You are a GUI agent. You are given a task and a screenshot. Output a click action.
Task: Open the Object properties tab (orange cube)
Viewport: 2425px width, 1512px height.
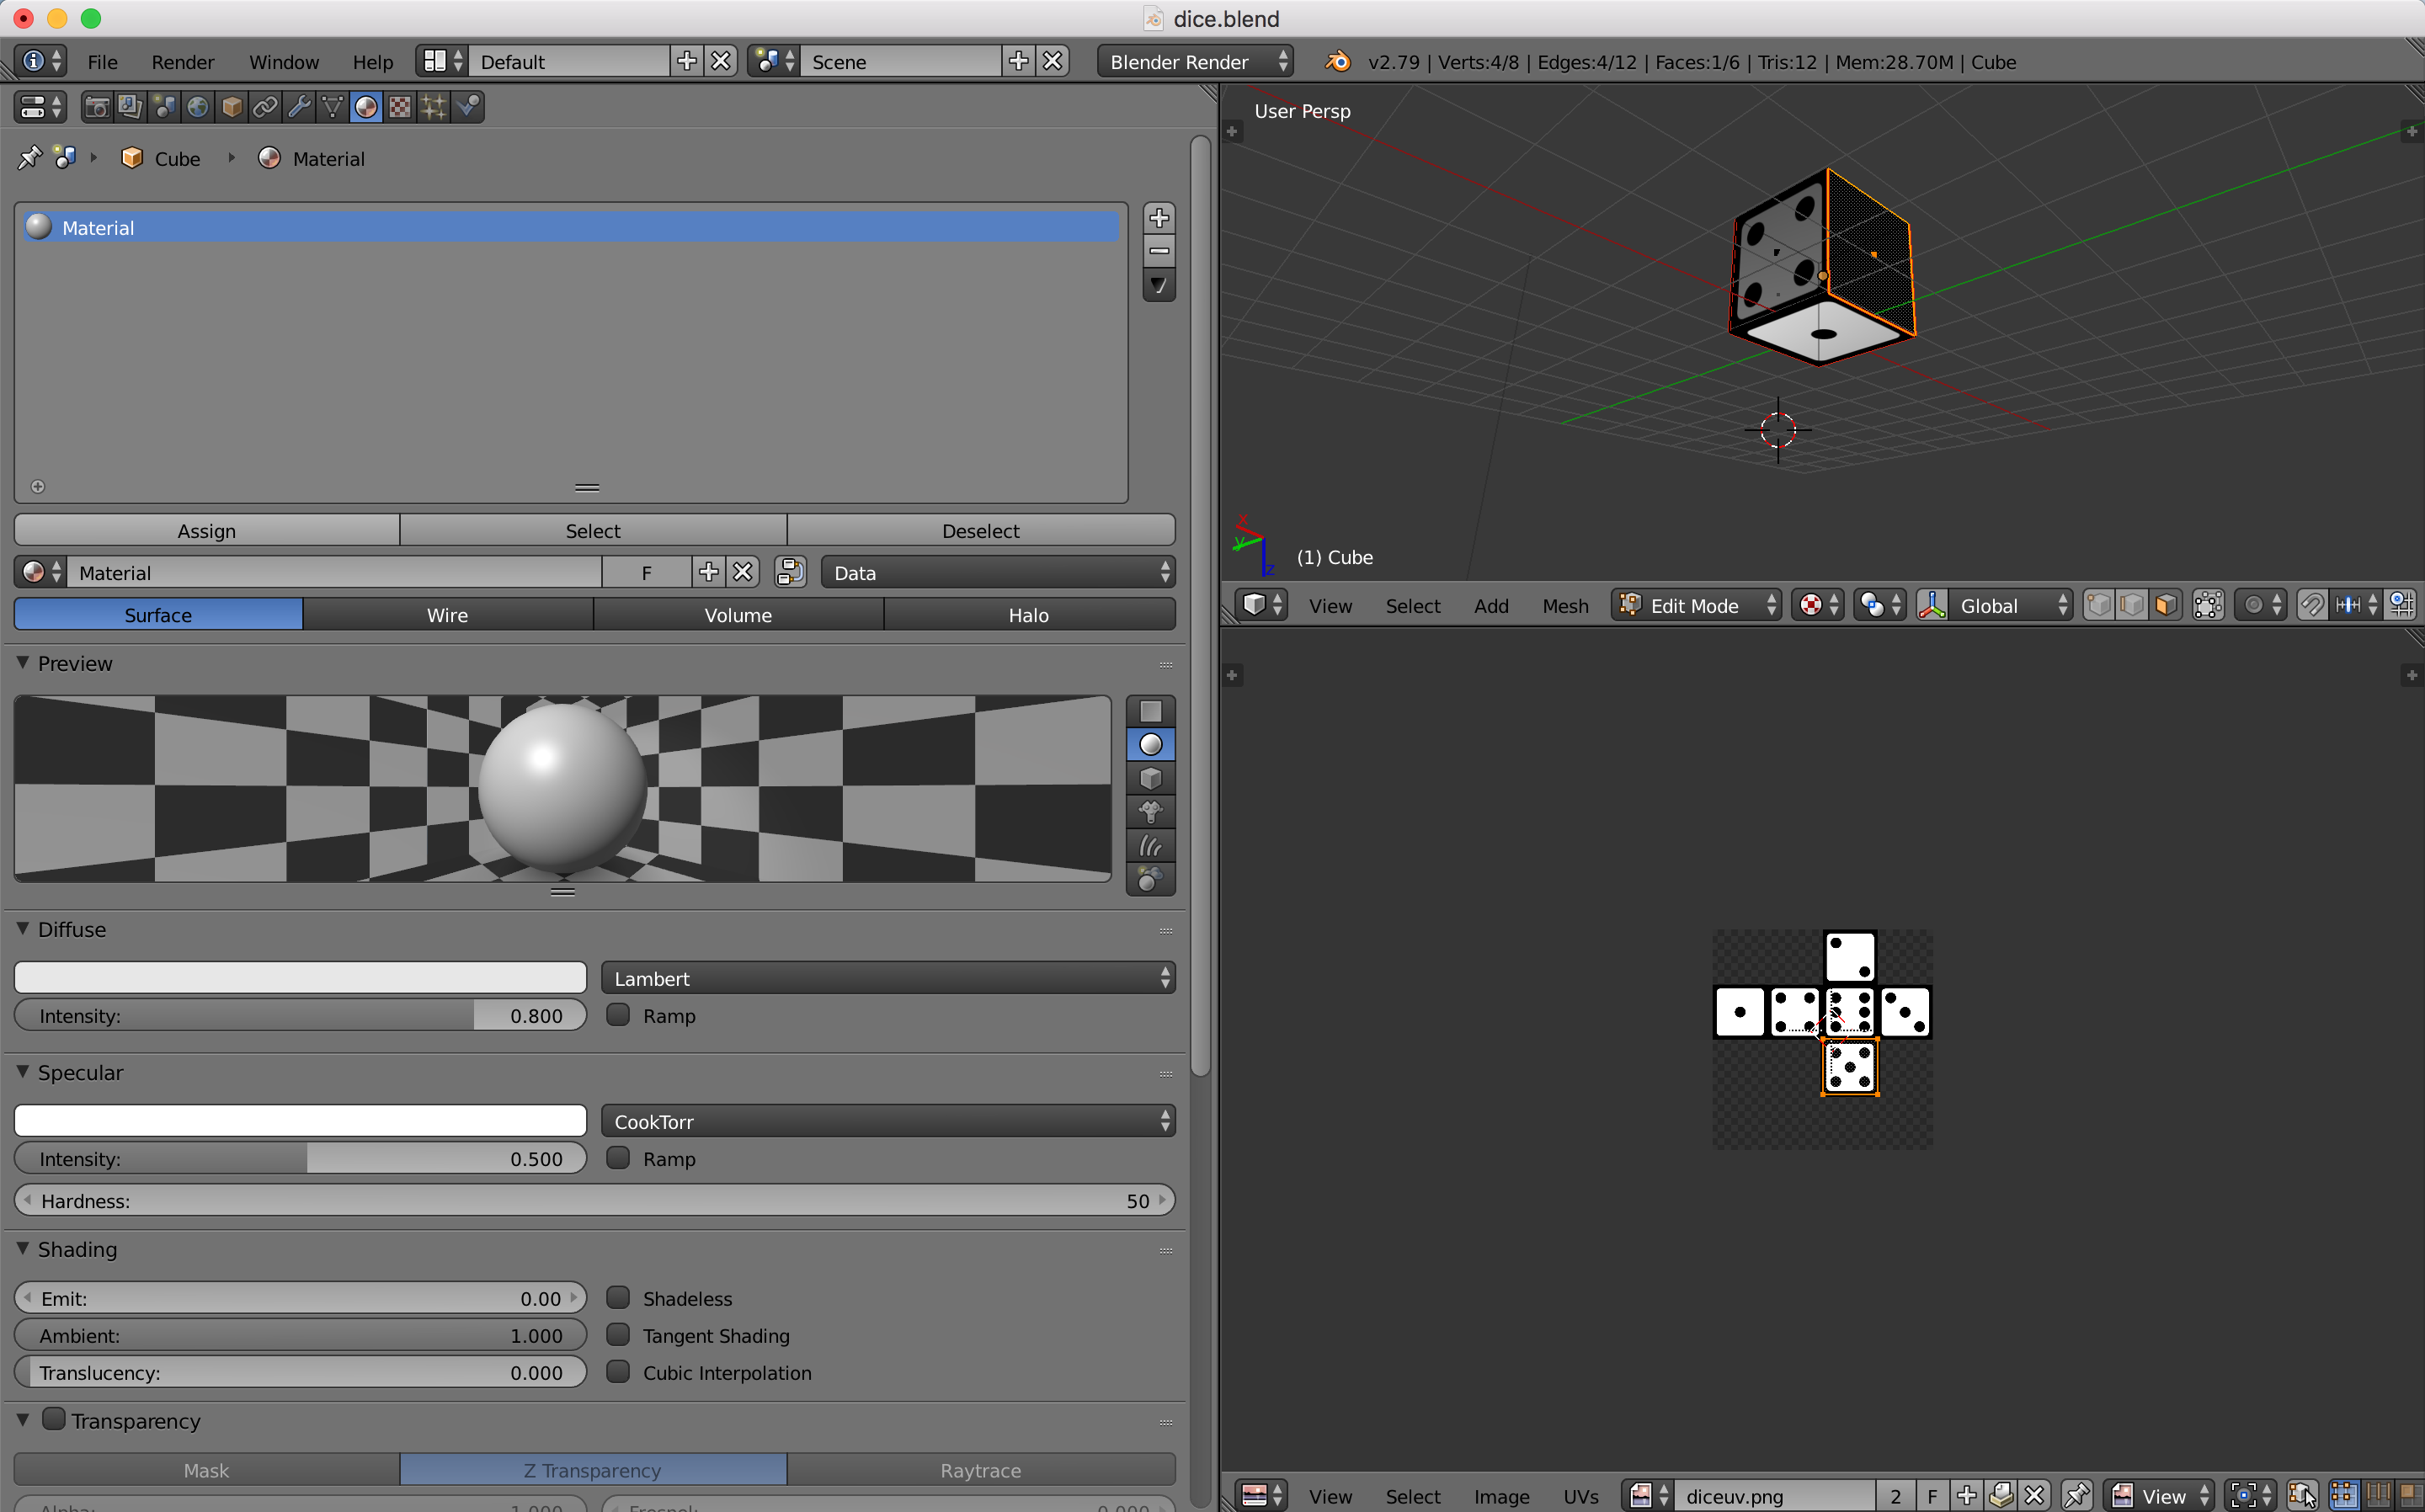(232, 107)
